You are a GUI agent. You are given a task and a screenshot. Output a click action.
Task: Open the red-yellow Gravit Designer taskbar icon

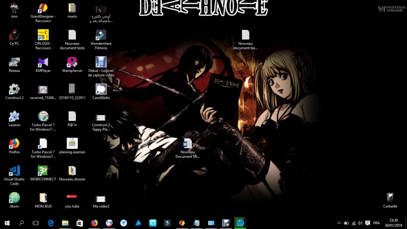pyautogui.click(x=182, y=223)
